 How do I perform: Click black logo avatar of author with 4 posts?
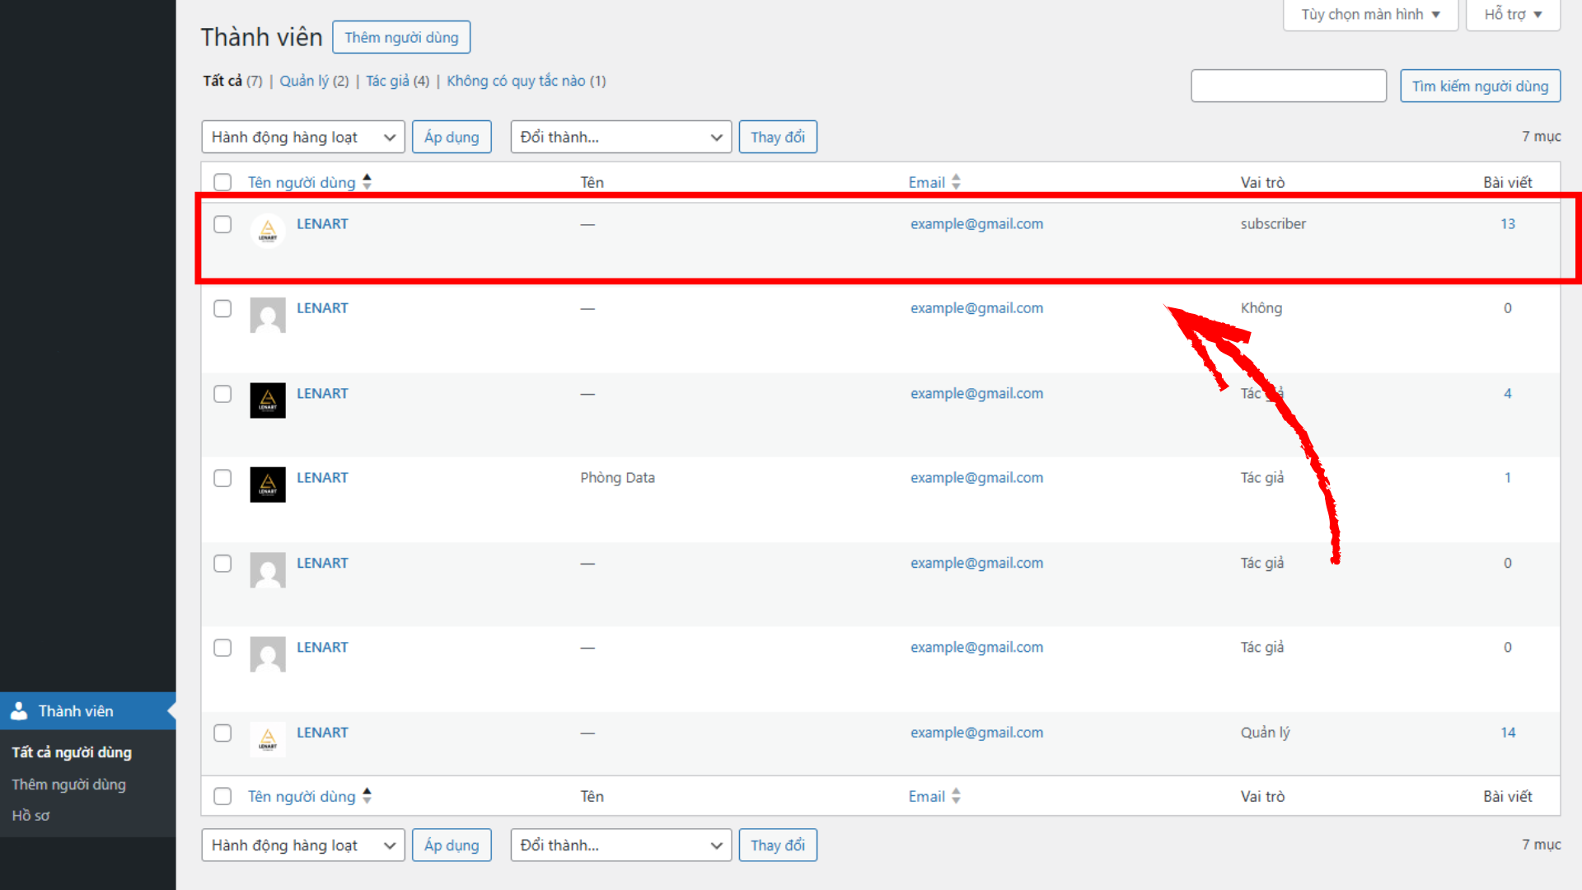click(268, 400)
